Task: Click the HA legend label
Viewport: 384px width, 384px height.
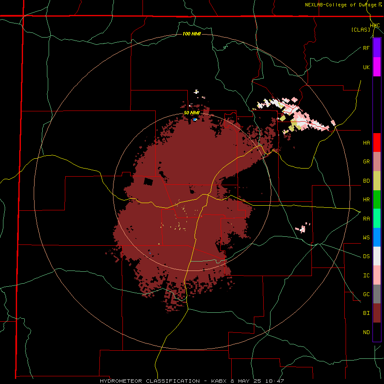Action: tap(366, 143)
